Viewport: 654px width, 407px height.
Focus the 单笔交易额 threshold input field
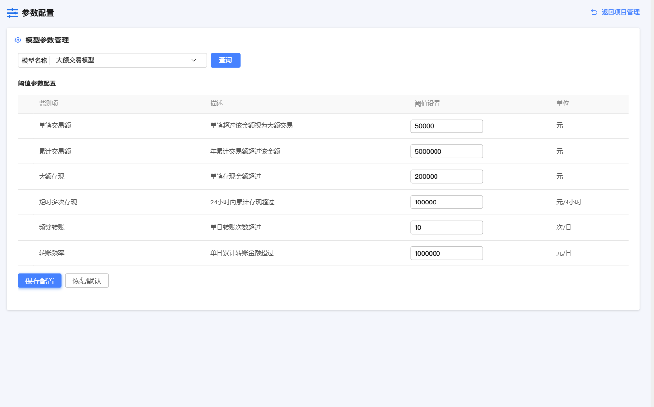click(x=446, y=126)
